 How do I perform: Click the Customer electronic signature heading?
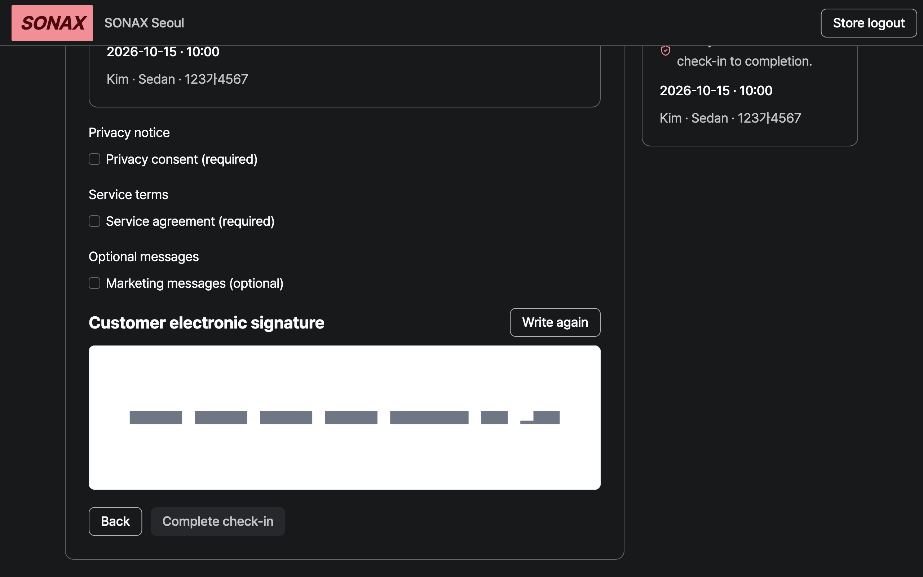[206, 323]
